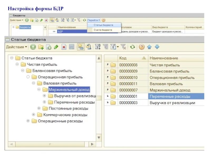
Task: Open filter history icon in Статьи бюджета toolbar
Action: (x=113, y=47)
